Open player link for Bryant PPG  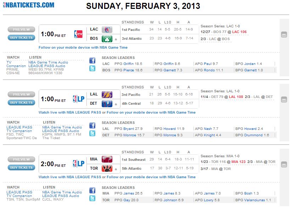pos(129,129)
